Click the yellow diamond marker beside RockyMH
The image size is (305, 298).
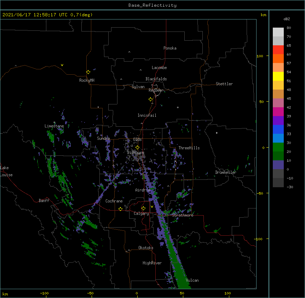[88, 72]
